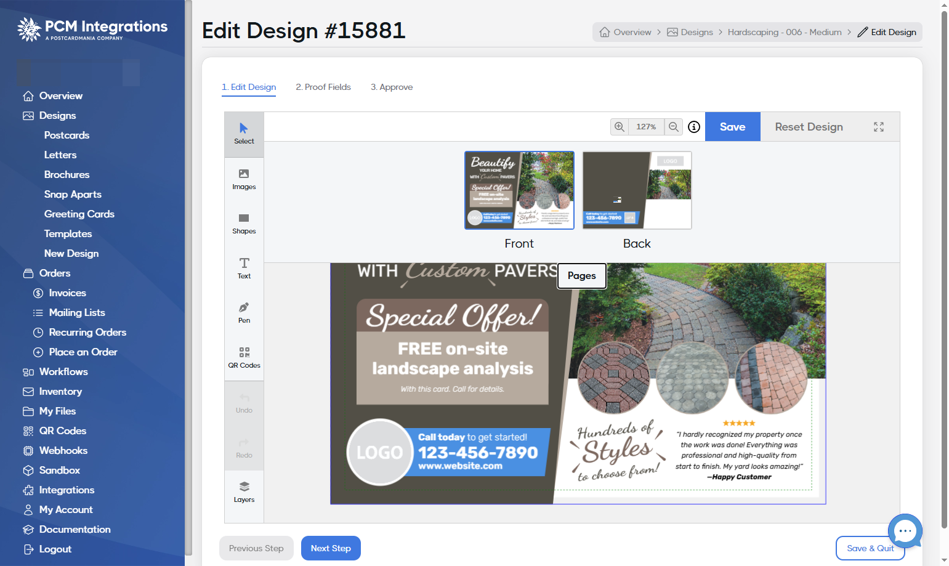Image resolution: width=949 pixels, height=566 pixels.
Task: Open the QR Codes tool
Action: 244,358
